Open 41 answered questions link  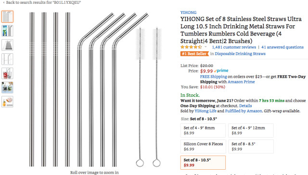(282, 47)
